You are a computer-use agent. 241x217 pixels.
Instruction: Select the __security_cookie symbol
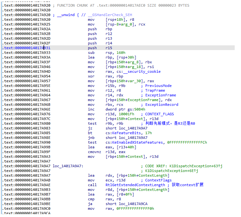click(142, 71)
